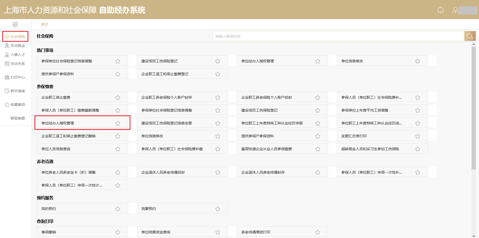This screenshot has width=479, height=238.
Task: Favorite 企业职工停止缴费 with star
Action: click(x=118, y=97)
